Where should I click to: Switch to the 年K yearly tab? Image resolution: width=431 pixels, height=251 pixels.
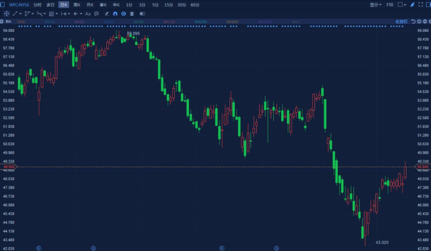[x=116, y=5]
